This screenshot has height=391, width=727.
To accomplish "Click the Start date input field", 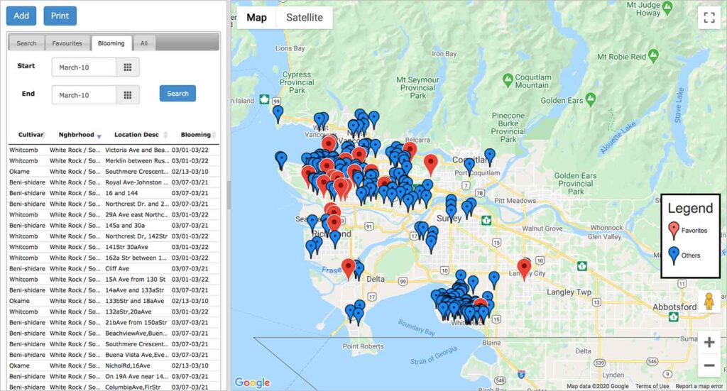I will [84, 67].
